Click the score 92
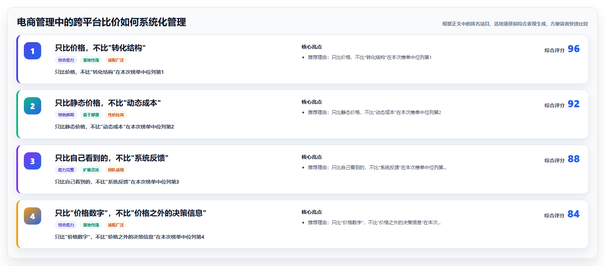Viewport: 605px width, 266px height. 574,104
